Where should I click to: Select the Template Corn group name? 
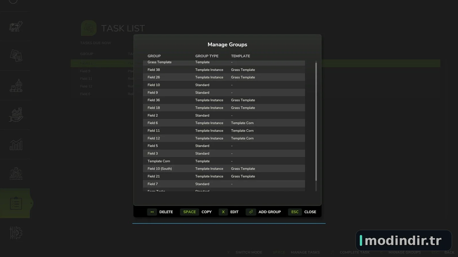[x=159, y=161]
